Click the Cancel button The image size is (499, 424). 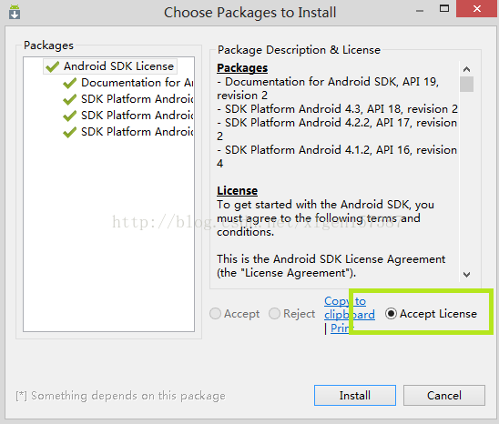pyautogui.click(x=444, y=396)
